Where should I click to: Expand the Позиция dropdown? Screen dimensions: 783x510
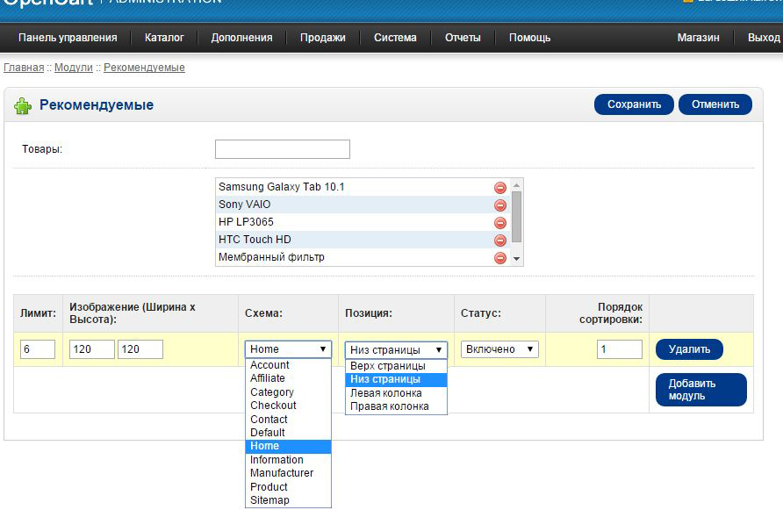pos(396,349)
